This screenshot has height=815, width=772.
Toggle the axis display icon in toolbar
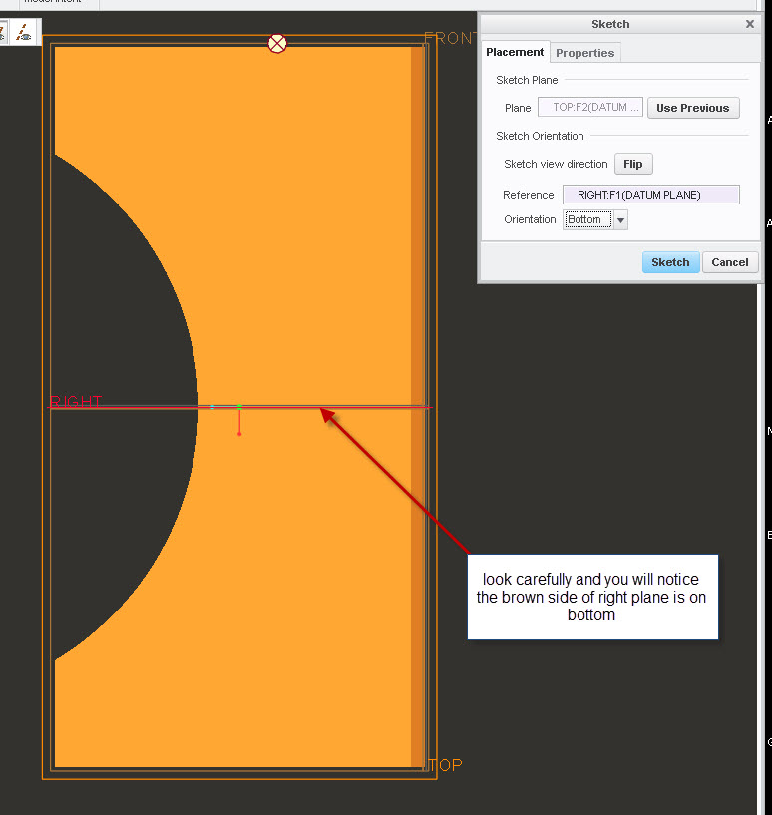[23, 33]
